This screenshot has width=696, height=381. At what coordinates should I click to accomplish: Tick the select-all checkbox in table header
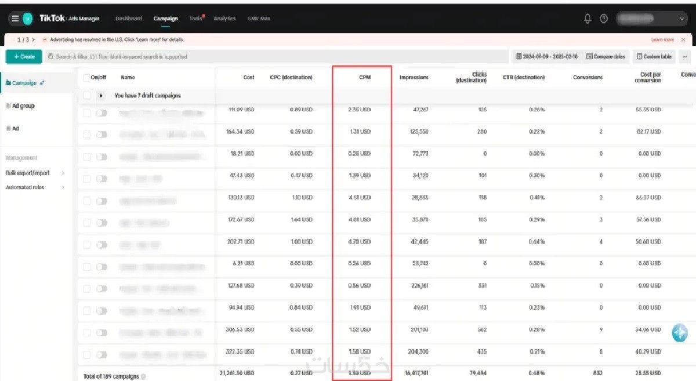tap(86, 77)
